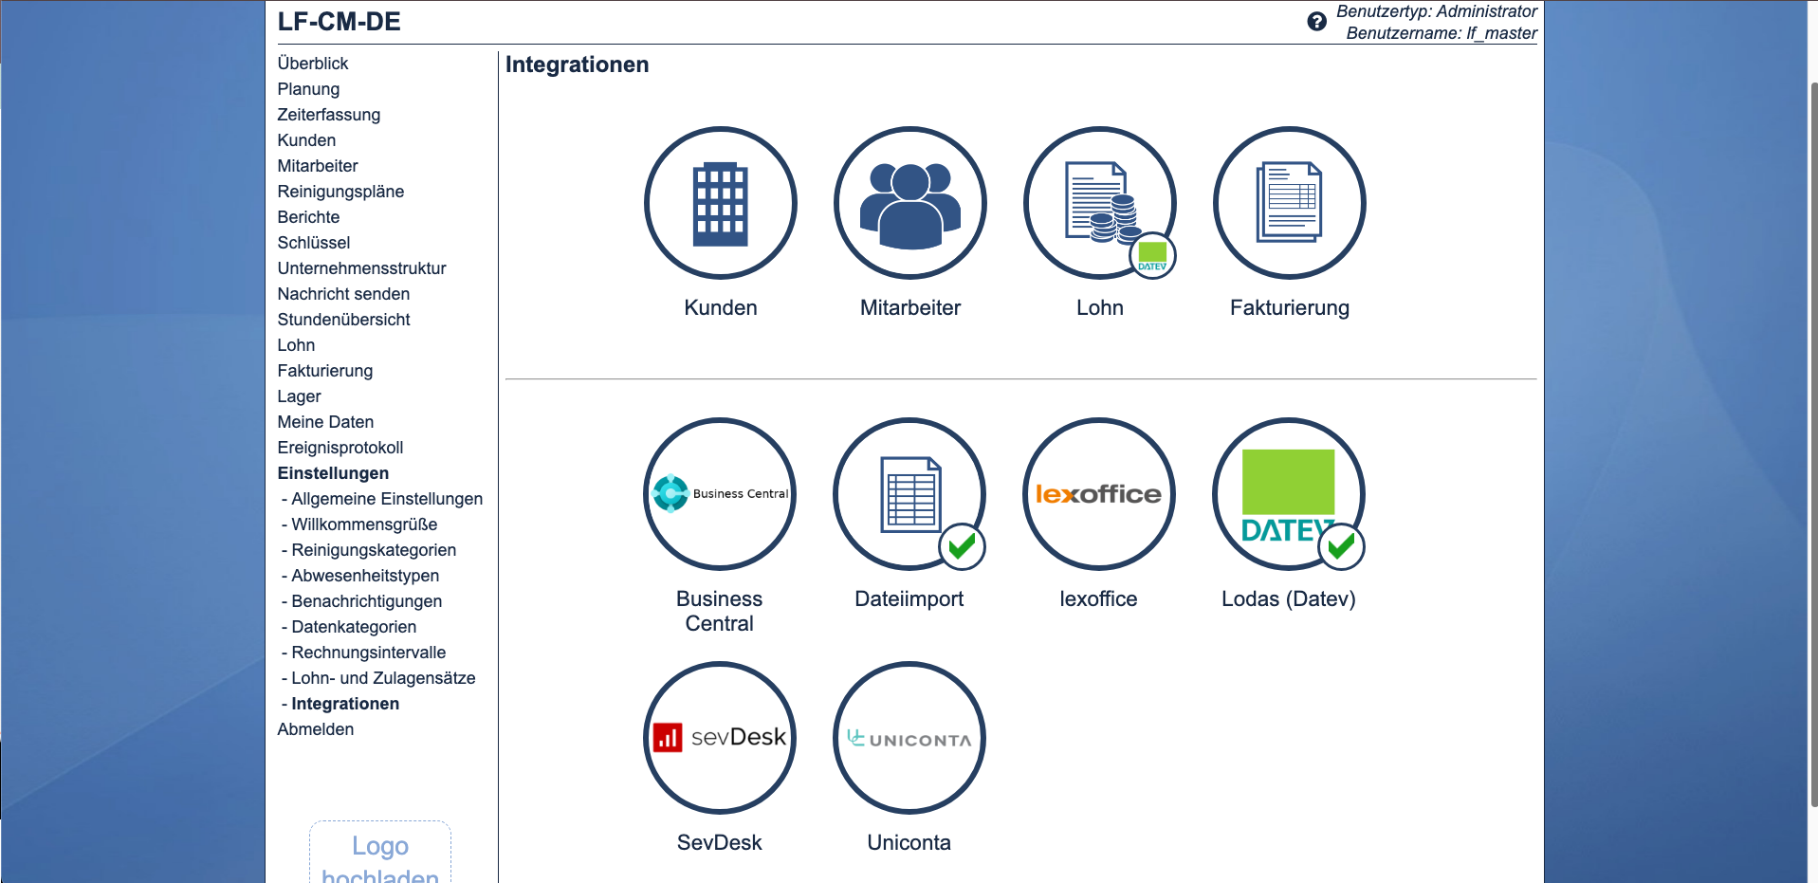Select the Lodas (Datev) integration icon
This screenshot has height=883, width=1818.
[1288, 494]
